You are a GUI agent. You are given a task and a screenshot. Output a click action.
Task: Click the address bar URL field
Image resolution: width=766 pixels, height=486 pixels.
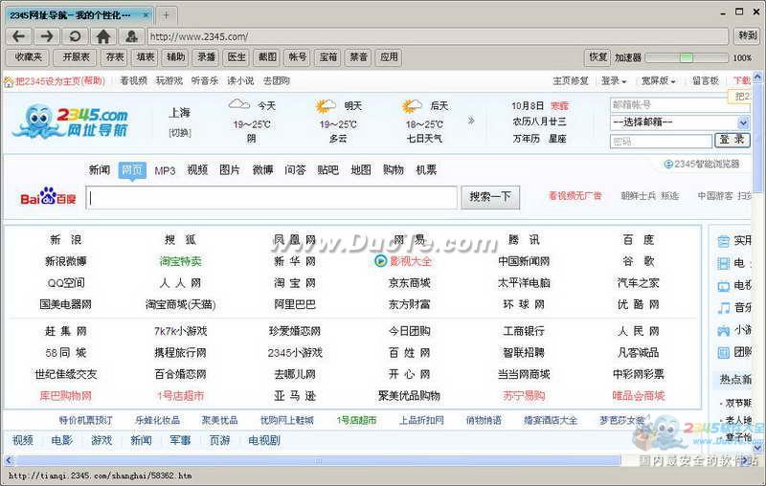click(x=438, y=36)
